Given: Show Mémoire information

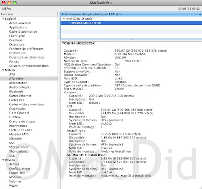Looking at the screenshot, I should pyautogui.click(x=15, y=139).
